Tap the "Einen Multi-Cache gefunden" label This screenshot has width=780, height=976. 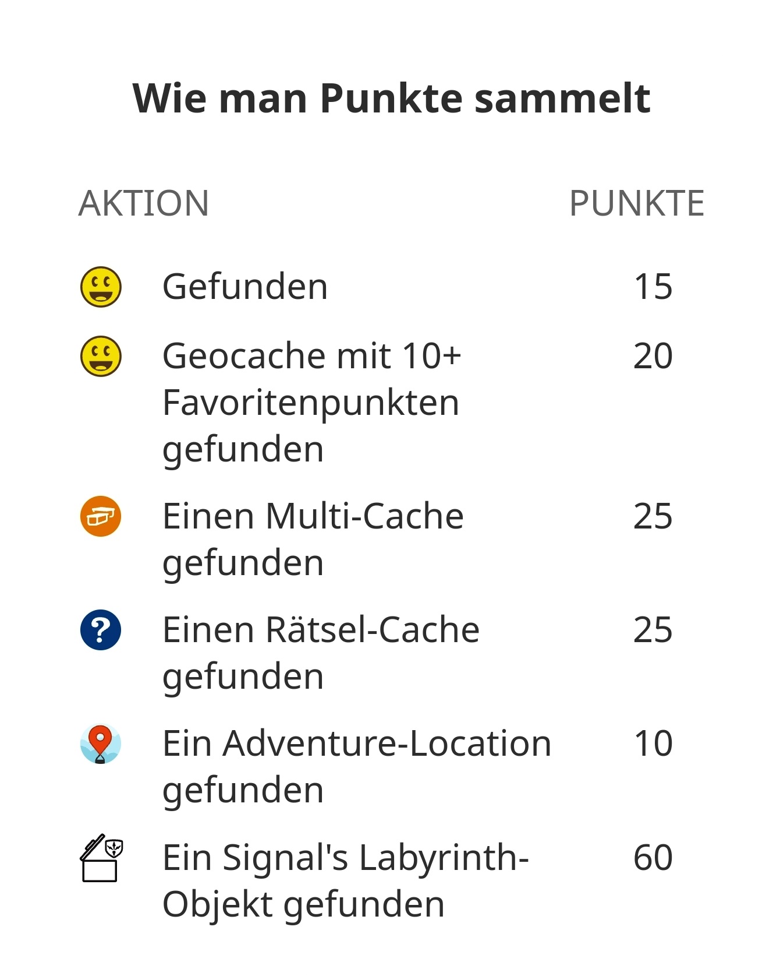(x=313, y=539)
